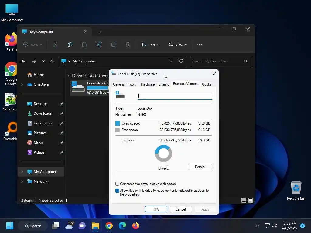Click the Rename icon in Explorer toolbar

coord(99,45)
